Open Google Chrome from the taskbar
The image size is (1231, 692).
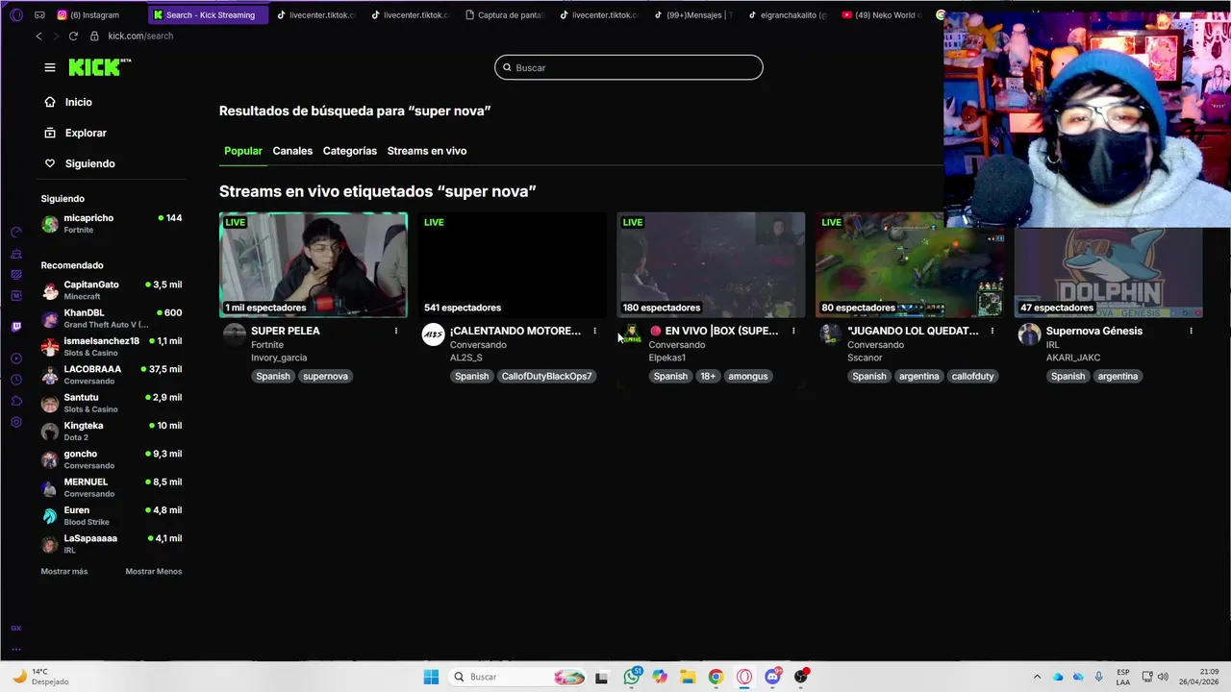(716, 677)
